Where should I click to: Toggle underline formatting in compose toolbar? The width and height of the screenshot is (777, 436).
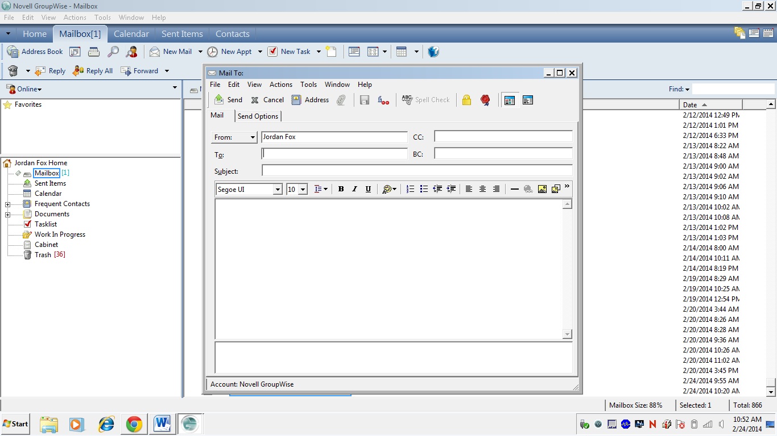coord(368,189)
